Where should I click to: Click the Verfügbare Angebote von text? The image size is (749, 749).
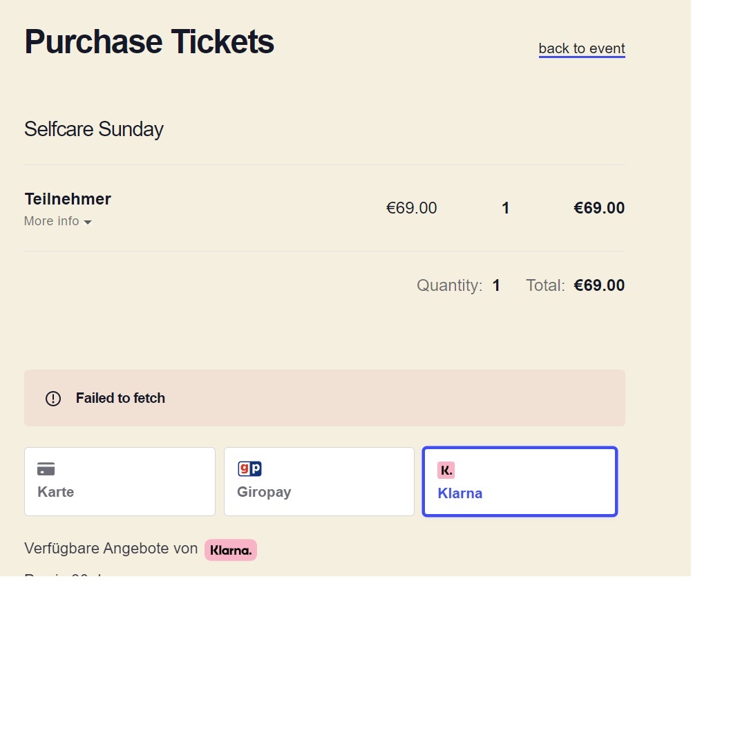pyautogui.click(x=111, y=549)
